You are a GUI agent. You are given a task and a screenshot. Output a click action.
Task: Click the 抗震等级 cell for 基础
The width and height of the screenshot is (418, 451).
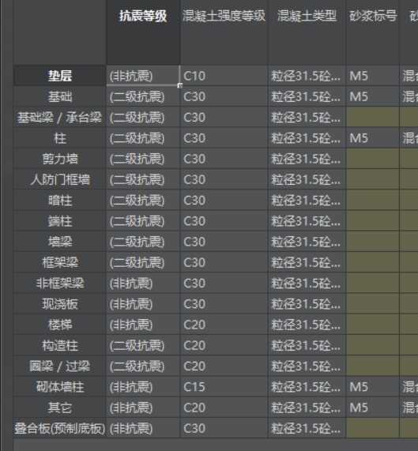[143, 96]
